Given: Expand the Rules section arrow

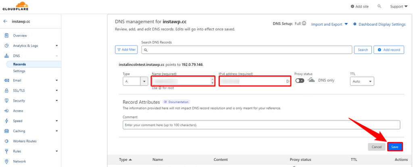Looking at the screenshot, I should [56, 151].
